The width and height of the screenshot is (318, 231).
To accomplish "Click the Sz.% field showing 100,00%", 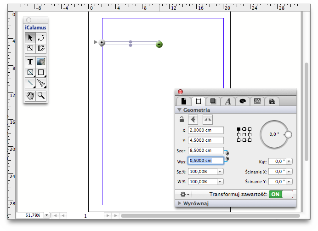I will coord(203,172).
